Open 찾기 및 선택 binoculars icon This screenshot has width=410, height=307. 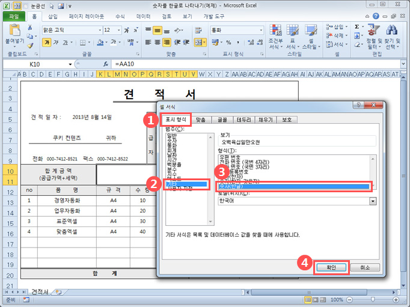[392, 36]
